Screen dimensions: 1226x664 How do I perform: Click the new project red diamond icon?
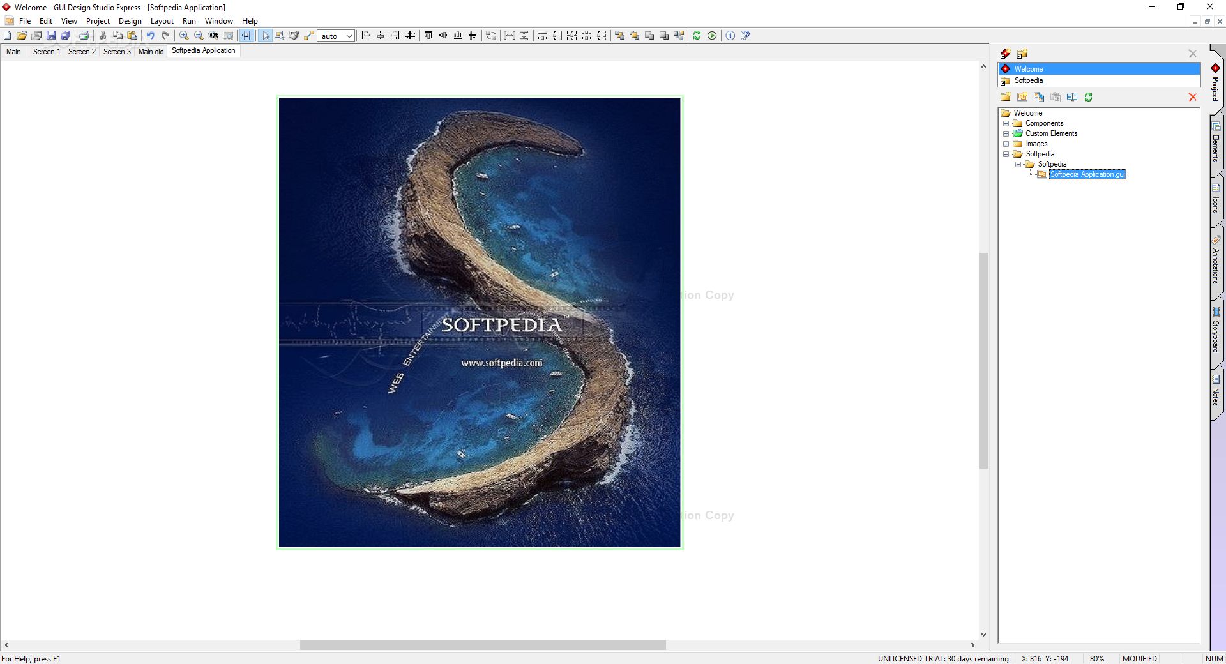[1006, 54]
